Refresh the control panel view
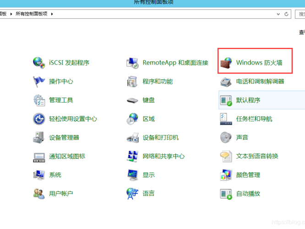Image resolution: width=305 pixels, height=229 pixels. click(x=286, y=14)
